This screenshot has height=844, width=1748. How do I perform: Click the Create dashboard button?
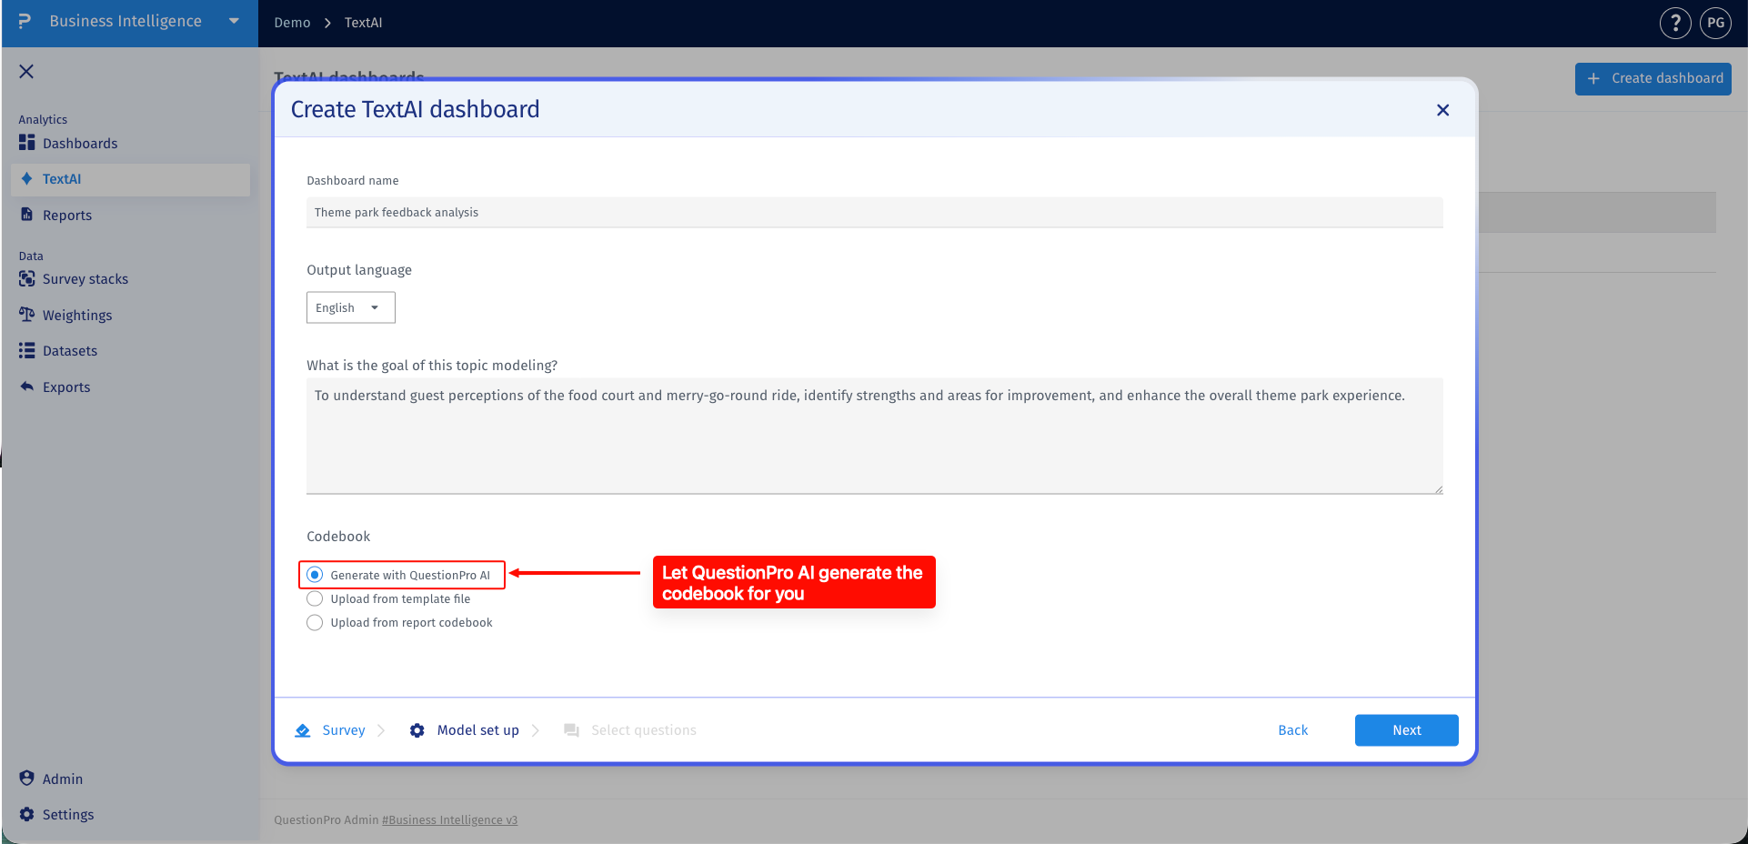click(x=1653, y=79)
